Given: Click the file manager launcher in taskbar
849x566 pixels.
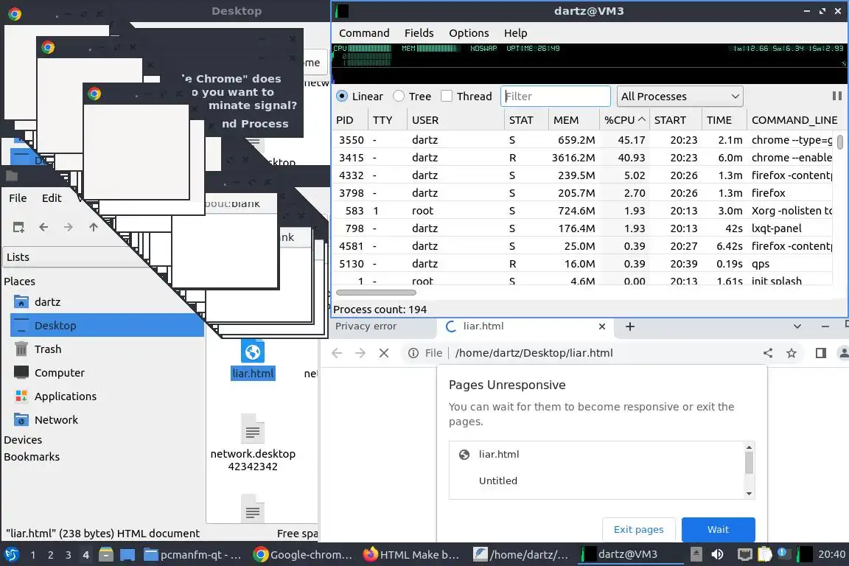Looking at the screenshot, I should (x=106, y=555).
